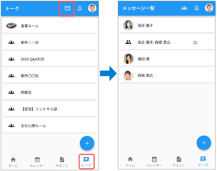This screenshot has height=171, width=217.
Task: Open notifications bell in left Talk screen
Action: tap(80, 8)
